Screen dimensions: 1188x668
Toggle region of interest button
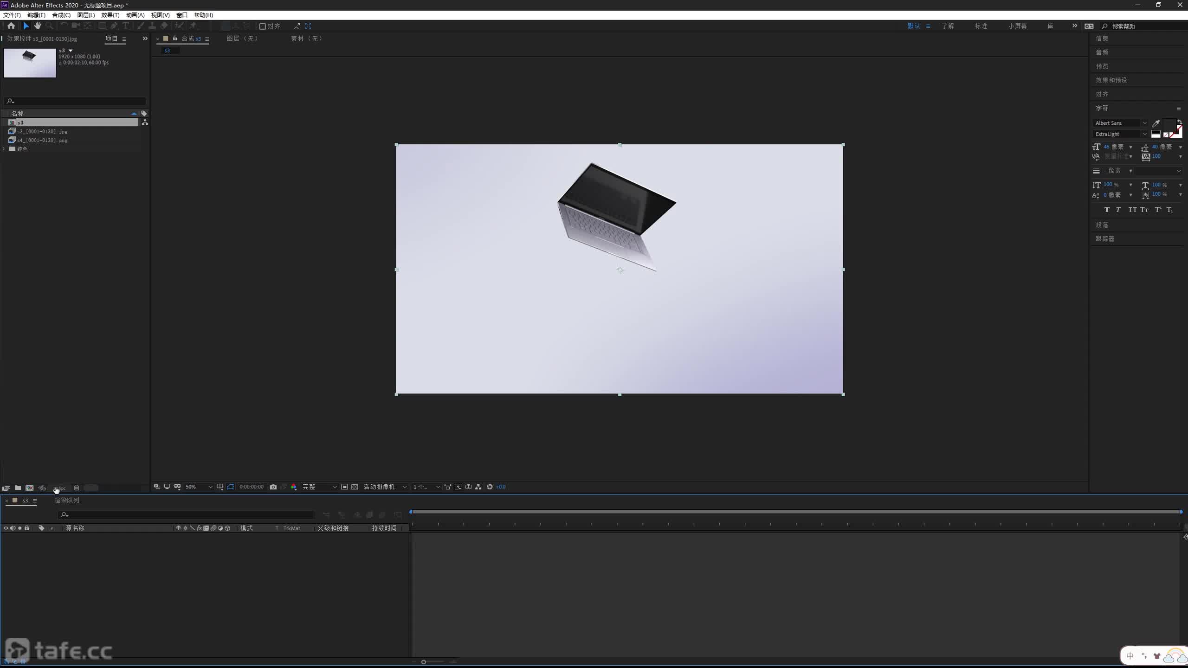344,487
